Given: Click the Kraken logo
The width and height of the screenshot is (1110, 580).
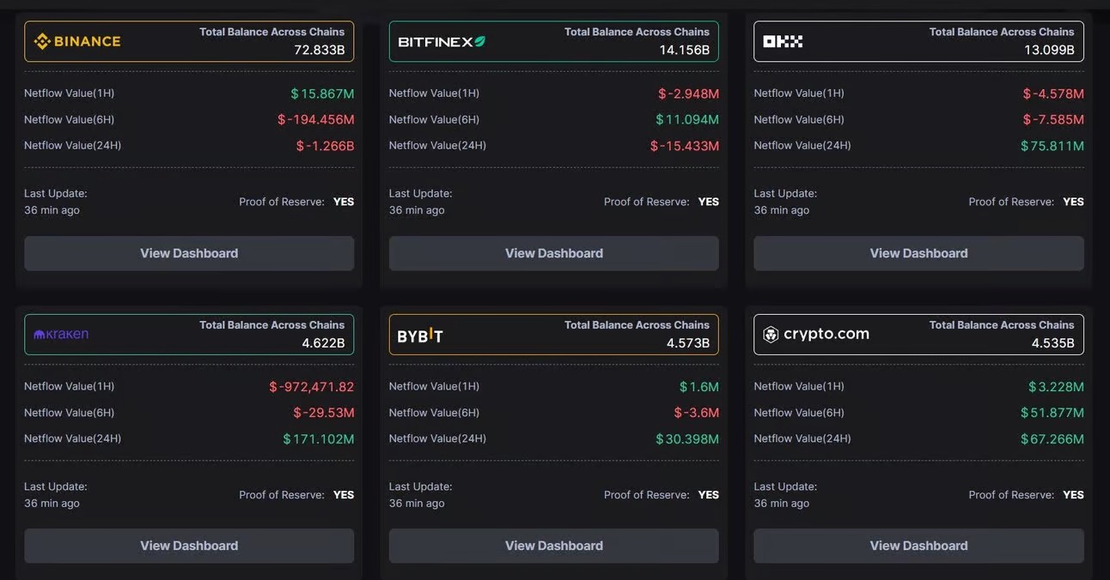Looking at the screenshot, I should point(61,335).
